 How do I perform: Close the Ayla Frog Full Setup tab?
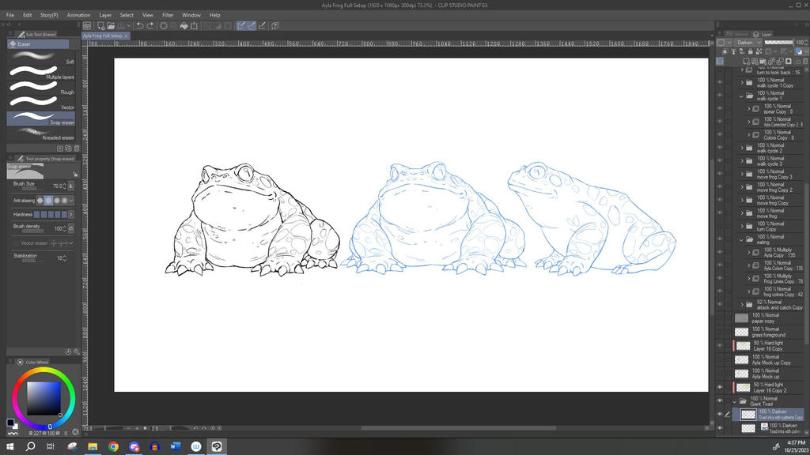(x=126, y=36)
